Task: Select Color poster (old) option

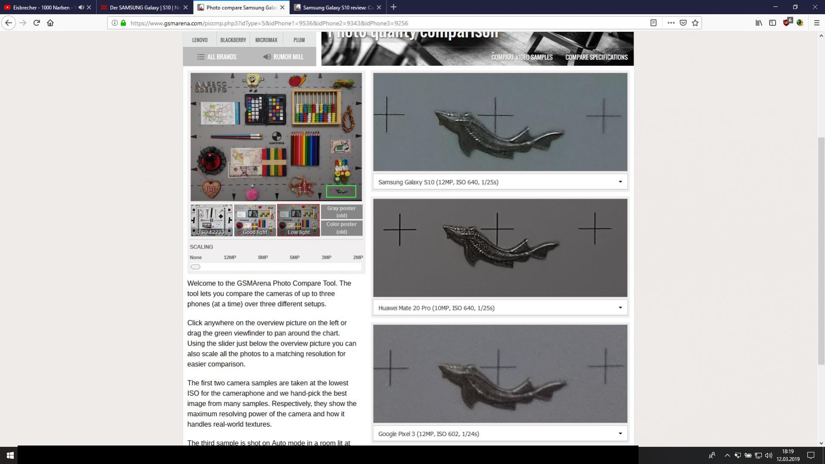Action: pos(341,228)
